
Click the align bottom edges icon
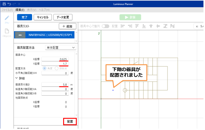click(x=144, y=26)
